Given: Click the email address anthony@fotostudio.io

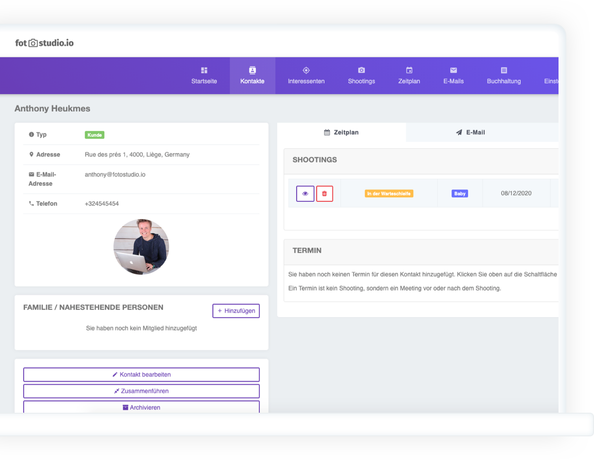Looking at the screenshot, I should pyautogui.click(x=115, y=174).
